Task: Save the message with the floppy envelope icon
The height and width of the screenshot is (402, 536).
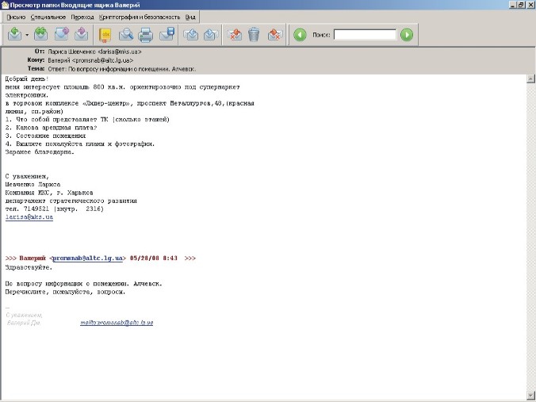Action: [167, 35]
